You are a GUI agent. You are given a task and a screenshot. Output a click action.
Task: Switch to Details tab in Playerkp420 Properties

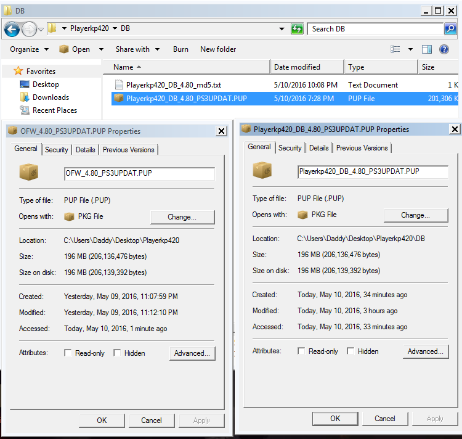click(x=319, y=148)
